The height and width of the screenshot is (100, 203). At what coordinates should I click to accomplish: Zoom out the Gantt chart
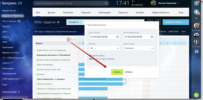coord(76,40)
